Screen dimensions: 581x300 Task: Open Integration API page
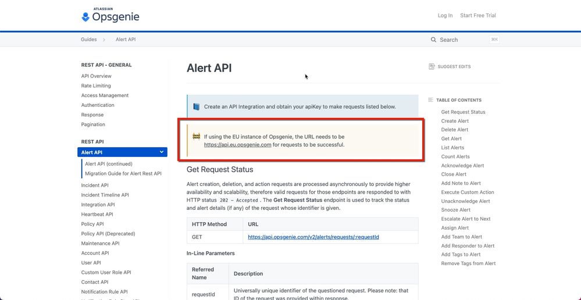(98, 205)
